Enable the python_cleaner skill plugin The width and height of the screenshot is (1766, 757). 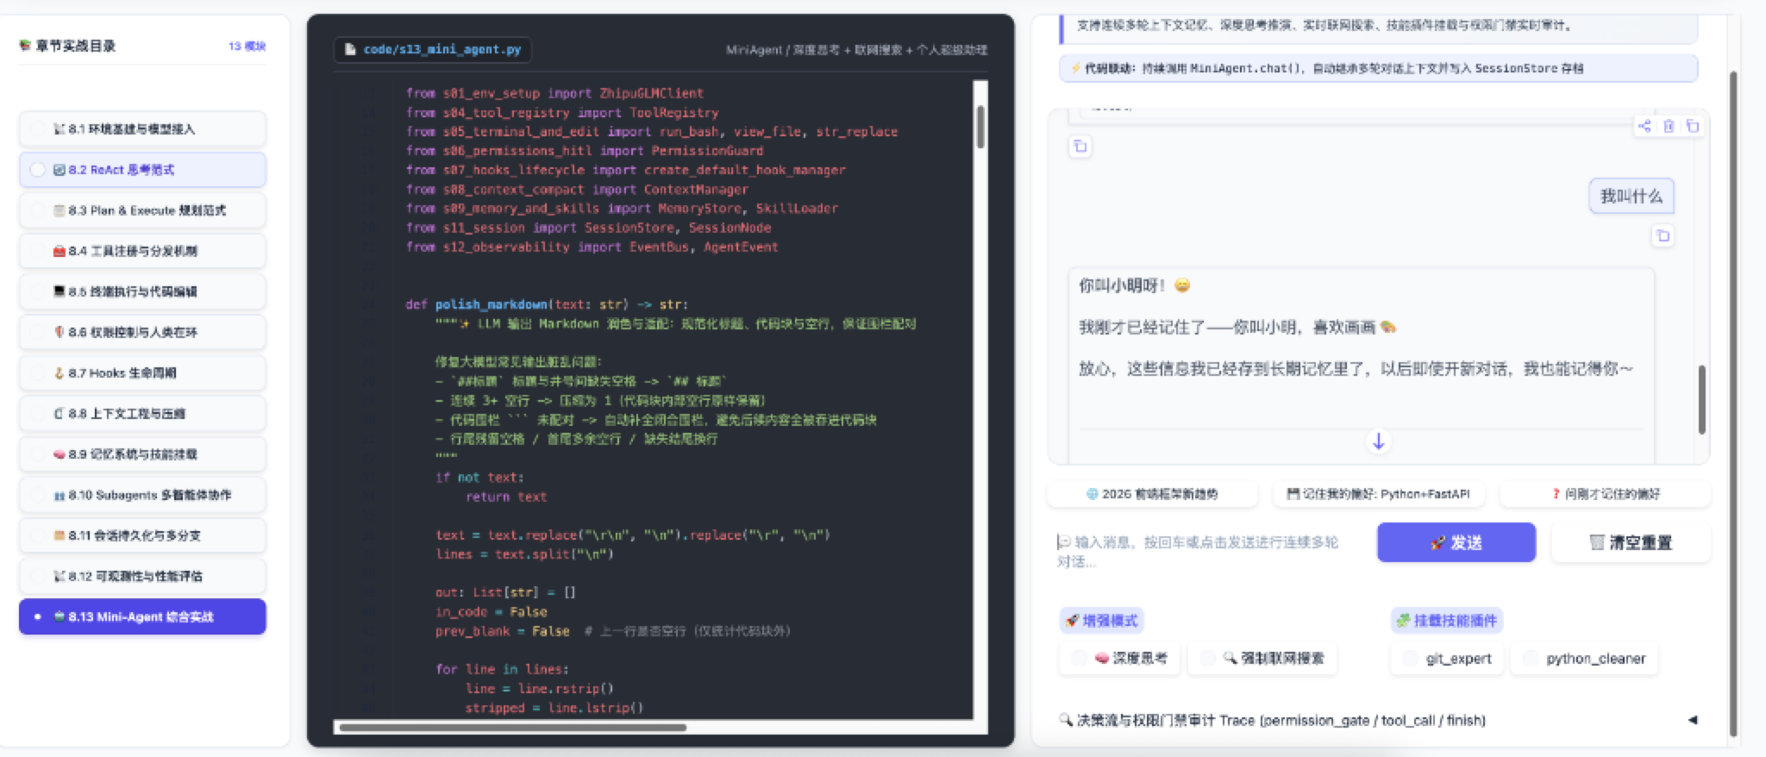pyautogui.click(x=1531, y=658)
